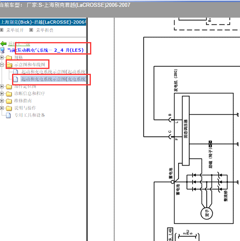Open 起动和充电系统示意图(充电系统) page
This screenshot has width=240, height=241.
(53, 79)
